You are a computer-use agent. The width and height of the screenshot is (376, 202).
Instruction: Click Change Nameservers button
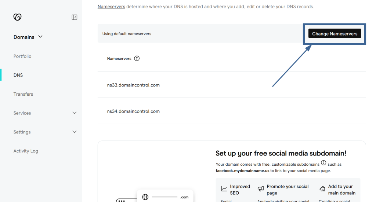(x=335, y=34)
